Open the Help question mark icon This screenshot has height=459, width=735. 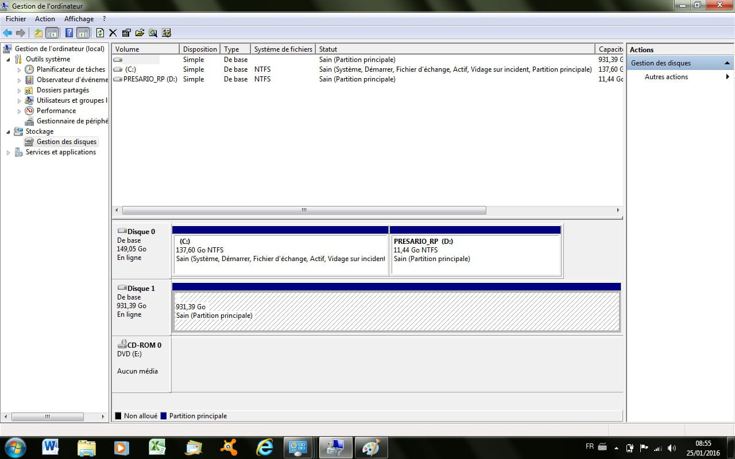click(x=69, y=33)
